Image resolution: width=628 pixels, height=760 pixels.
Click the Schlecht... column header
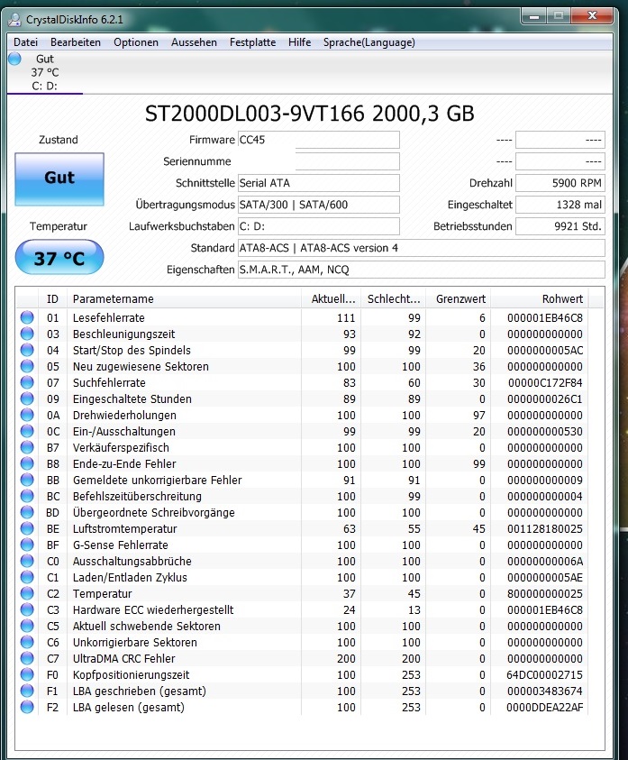(x=393, y=299)
